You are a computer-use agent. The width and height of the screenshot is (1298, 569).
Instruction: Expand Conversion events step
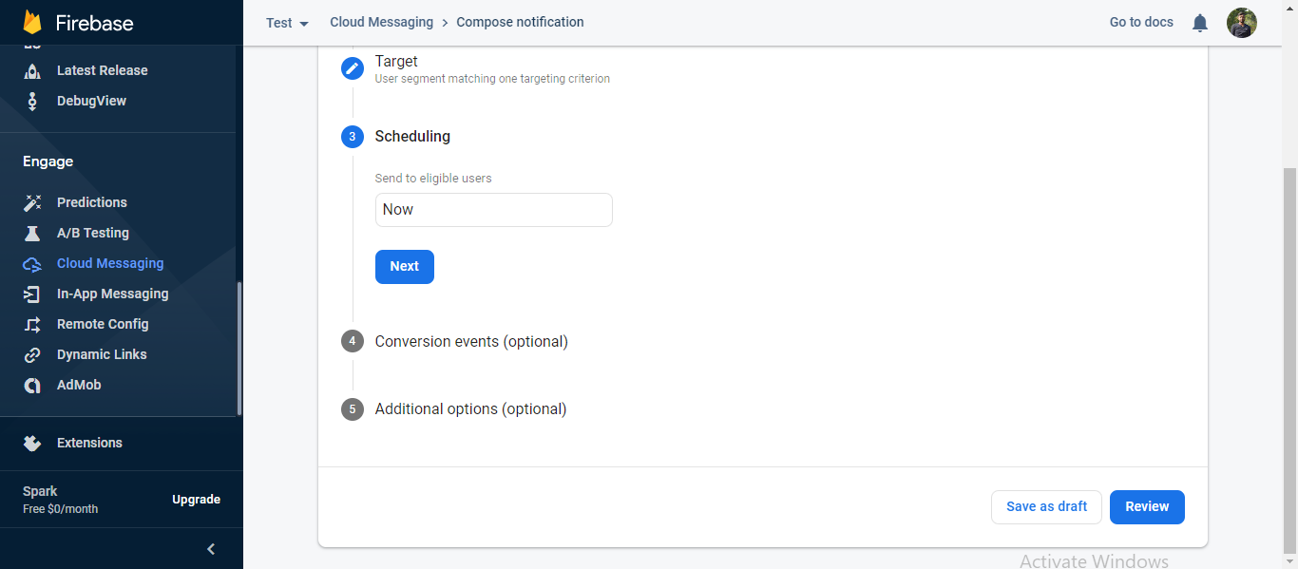[471, 341]
